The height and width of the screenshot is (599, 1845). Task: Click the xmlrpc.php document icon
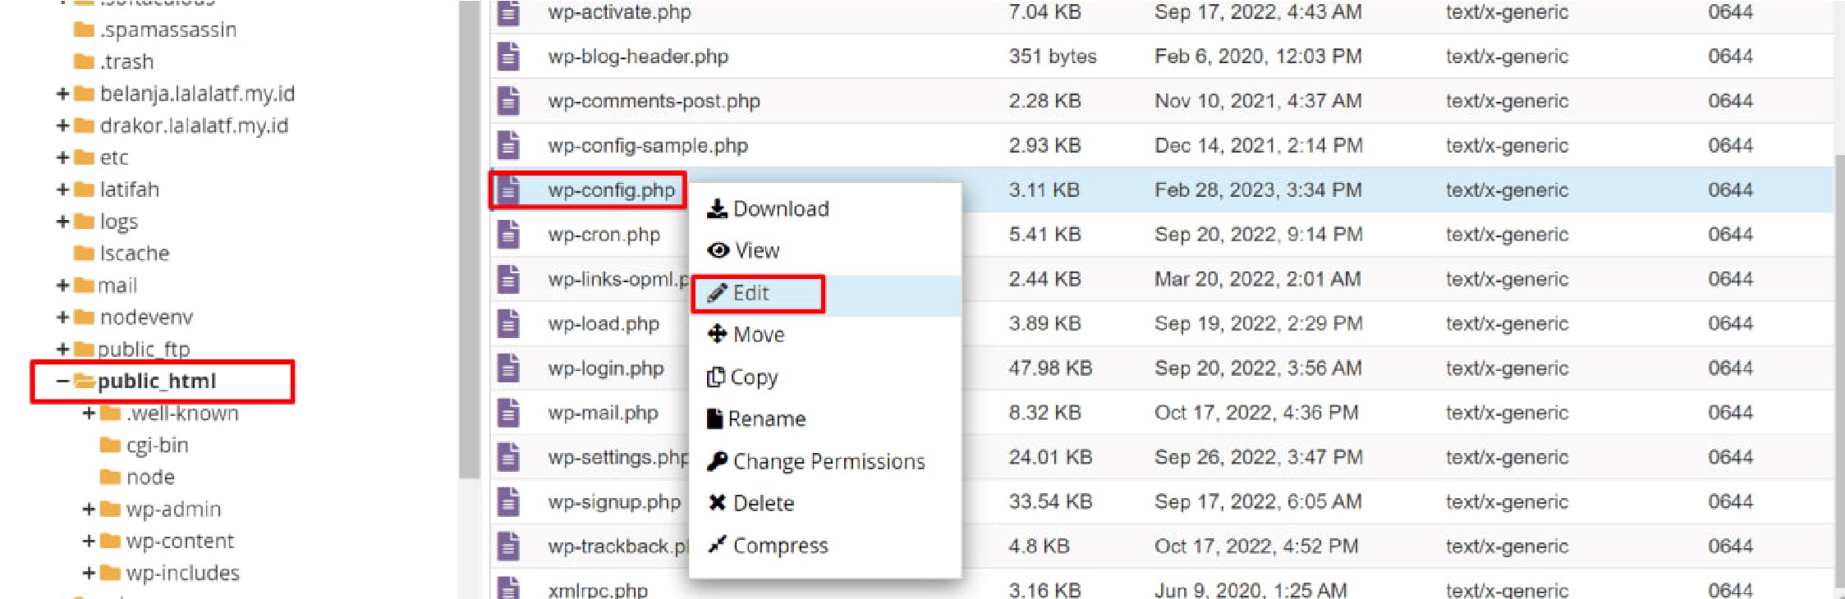[x=511, y=588]
